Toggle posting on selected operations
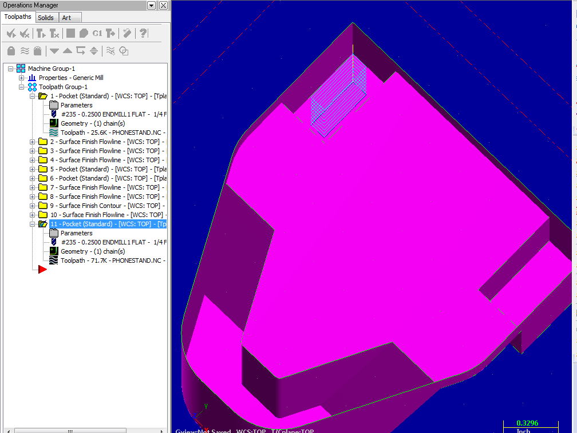577x433 pixels. pos(38,51)
